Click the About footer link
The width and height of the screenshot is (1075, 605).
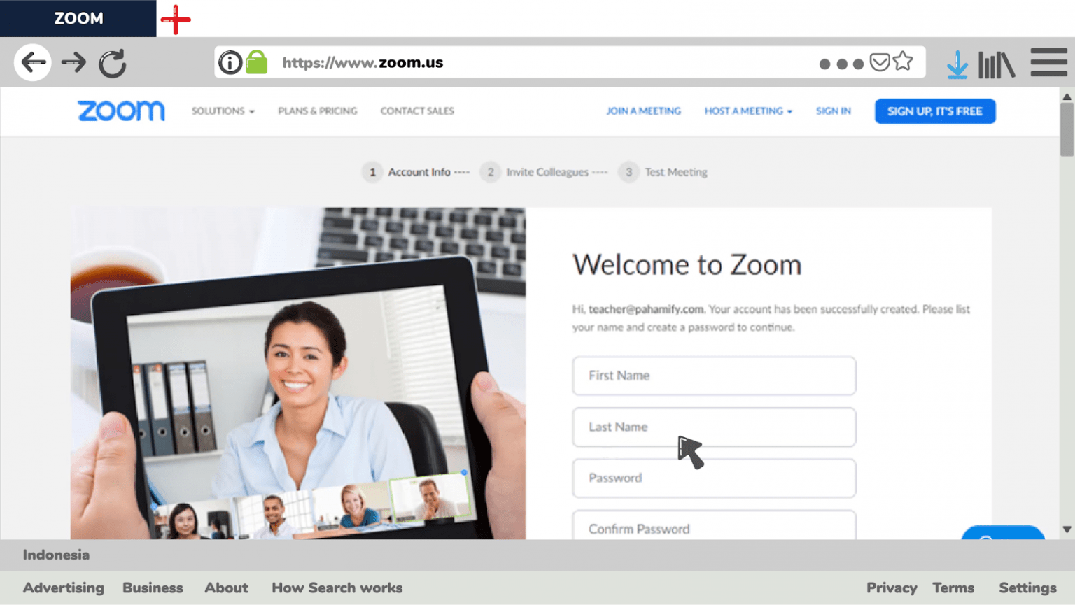click(226, 588)
